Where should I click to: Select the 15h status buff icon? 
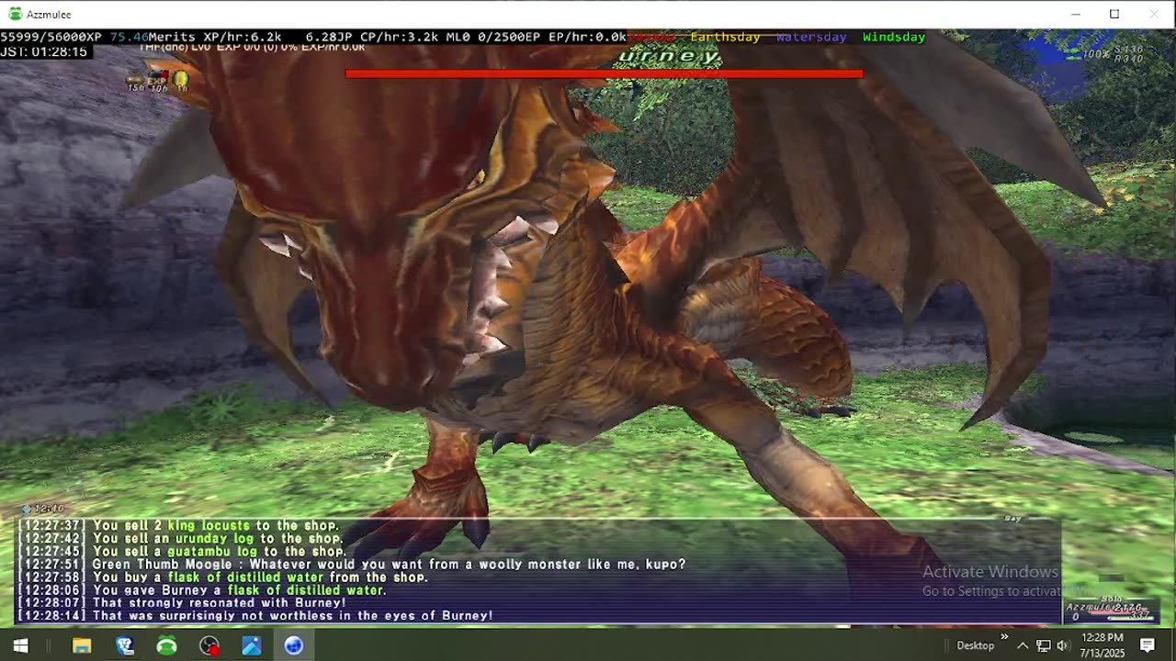click(136, 82)
